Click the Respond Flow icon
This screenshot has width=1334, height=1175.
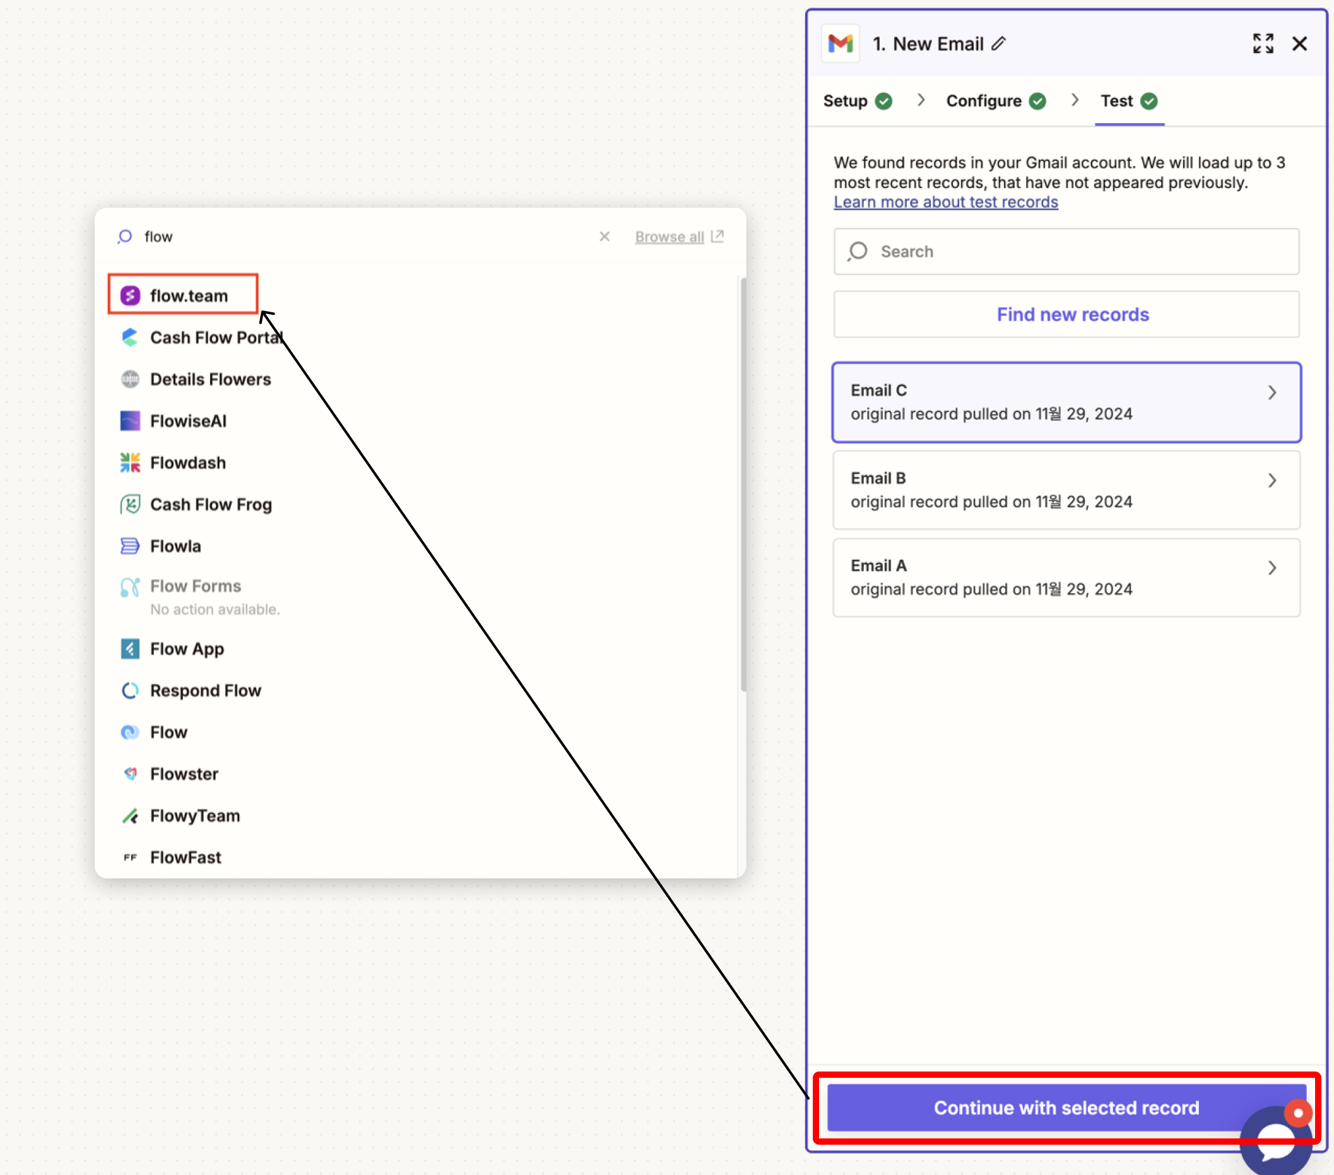click(130, 690)
